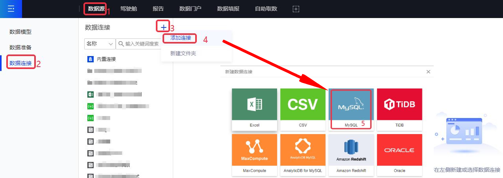Choose 添加连接 from the popup menu
The height and width of the screenshot is (178, 503).
[x=181, y=38]
